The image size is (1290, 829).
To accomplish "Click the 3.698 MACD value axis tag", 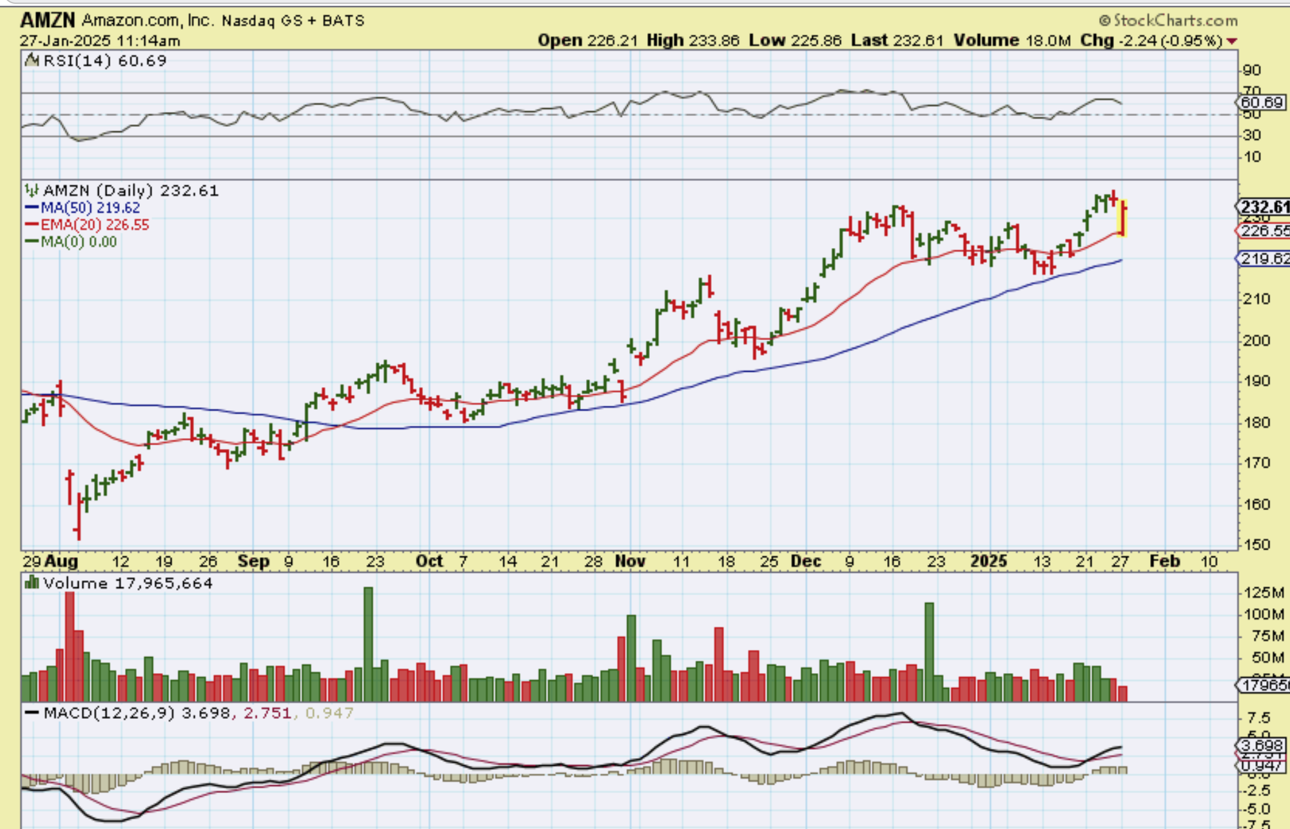I will [1262, 746].
